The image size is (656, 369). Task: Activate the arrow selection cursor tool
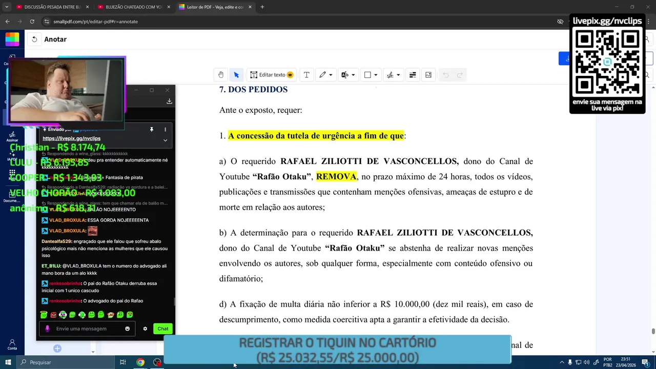[236, 75]
